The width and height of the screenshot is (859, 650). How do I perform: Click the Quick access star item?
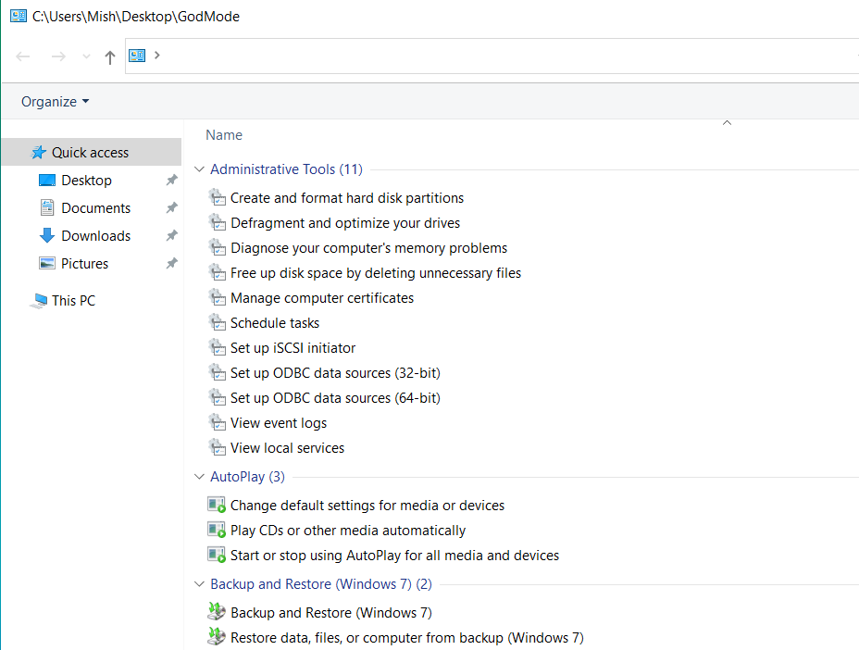click(x=90, y=153)
